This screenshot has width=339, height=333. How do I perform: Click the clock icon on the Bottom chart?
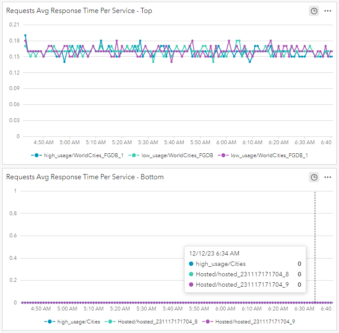coord(314,177)
